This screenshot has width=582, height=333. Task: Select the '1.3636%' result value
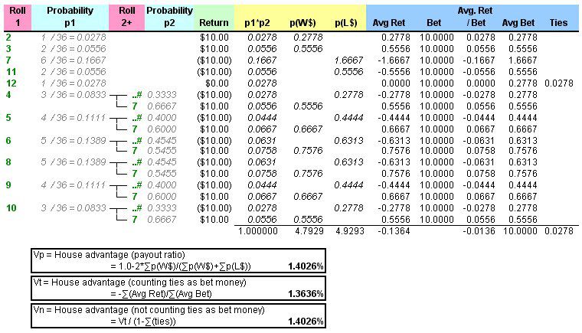tap(306, 294)
